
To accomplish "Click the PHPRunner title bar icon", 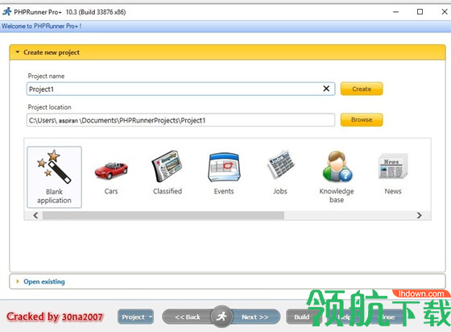I will (x=7, y=12).
